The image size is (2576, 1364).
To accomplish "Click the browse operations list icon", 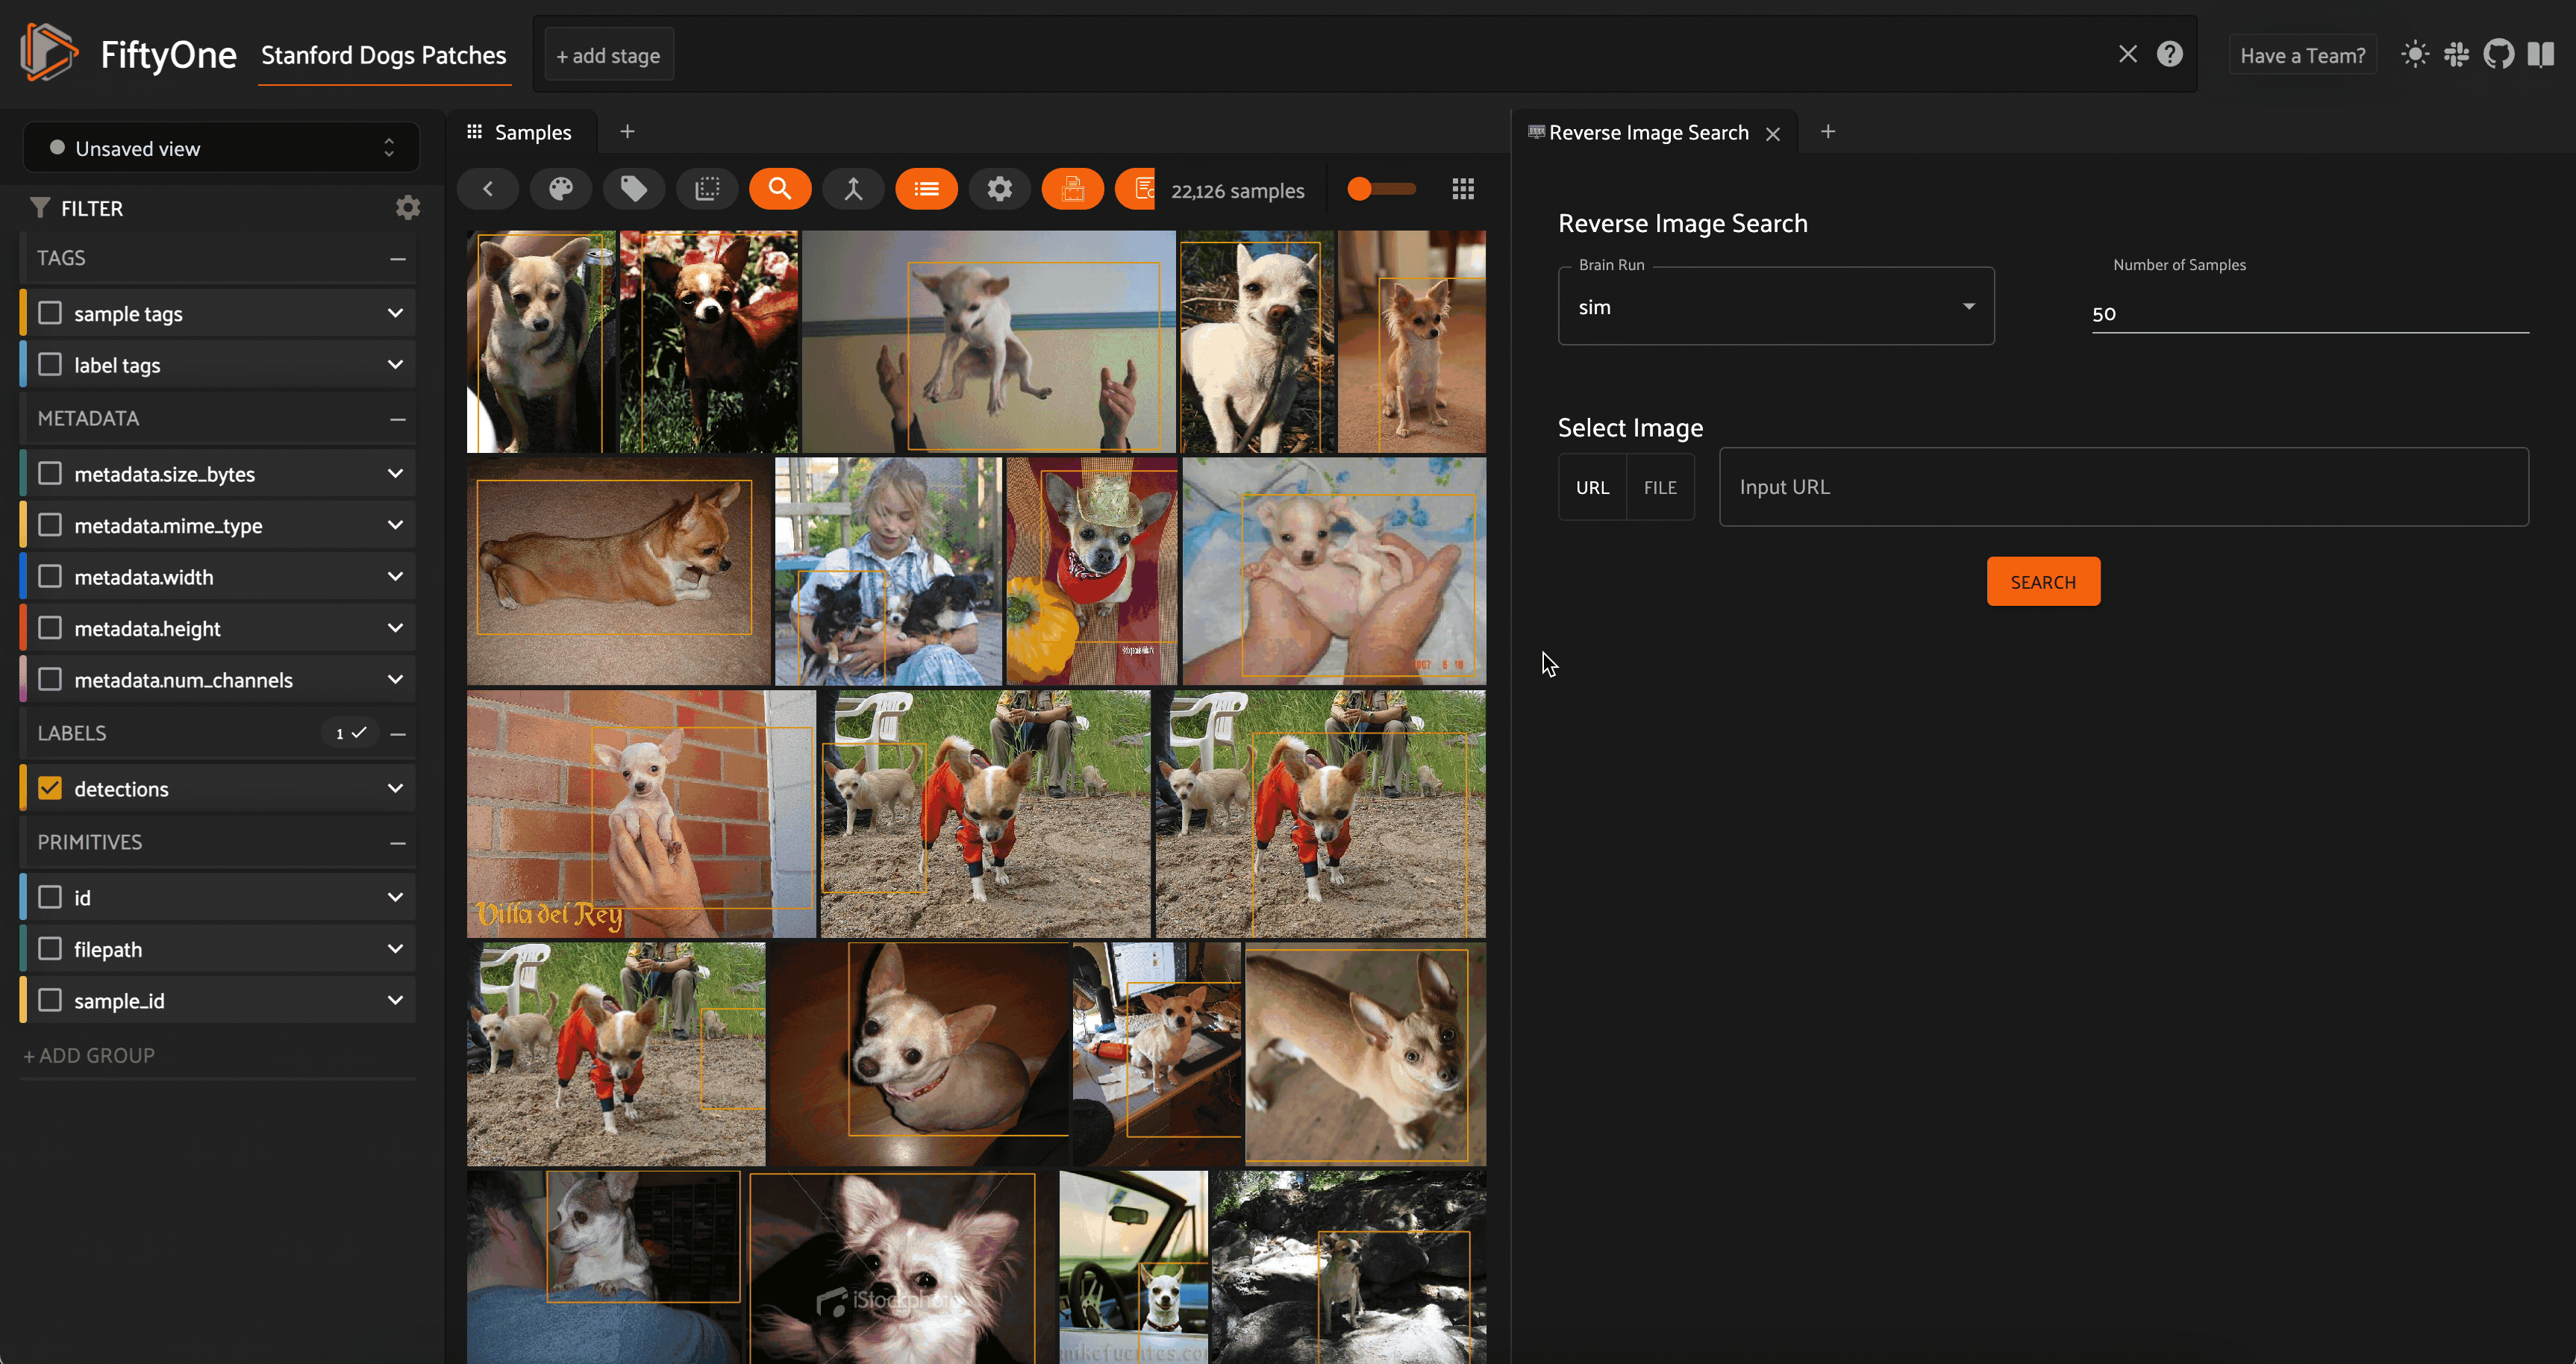I will (926, 189).
